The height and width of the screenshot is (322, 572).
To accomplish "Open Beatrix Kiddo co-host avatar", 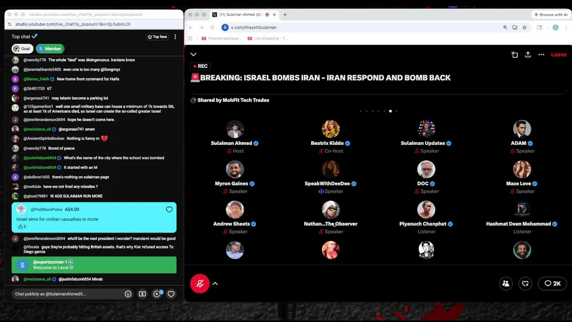I will tap(331, 129).
